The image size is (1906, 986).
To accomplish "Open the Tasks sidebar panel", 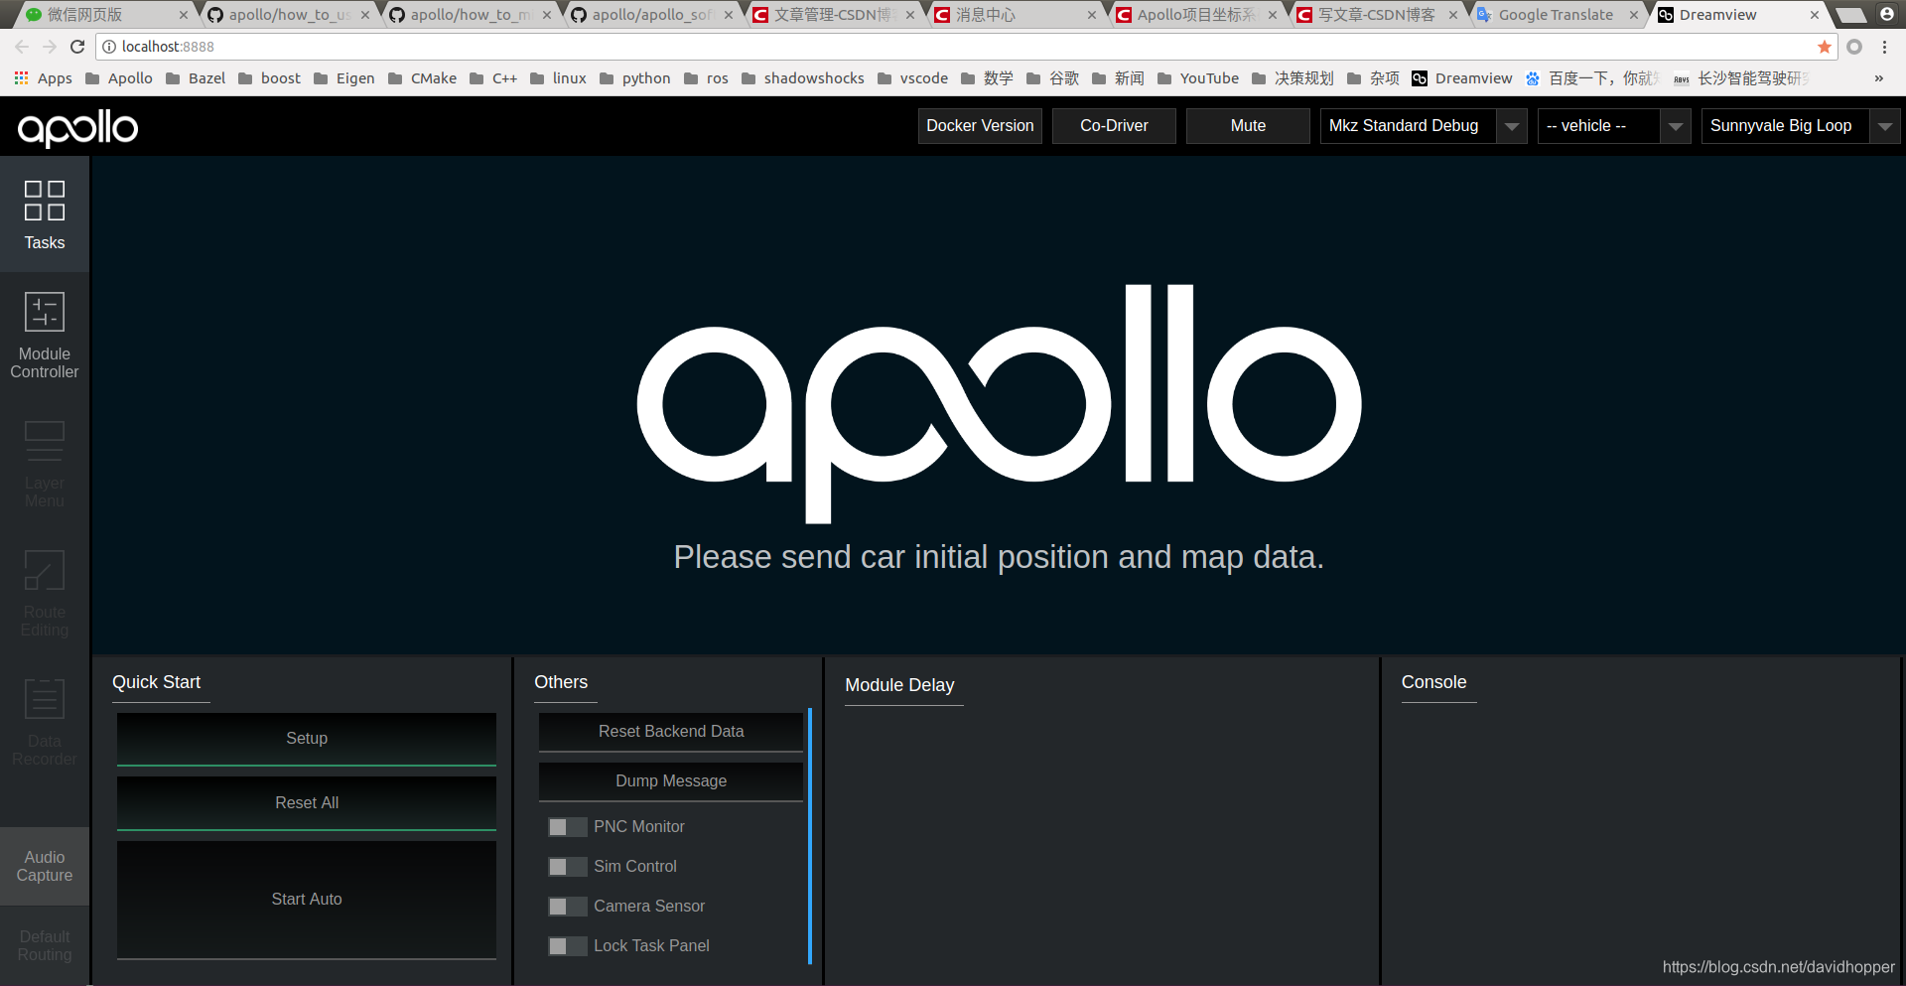I will click(x=45, y=214).
